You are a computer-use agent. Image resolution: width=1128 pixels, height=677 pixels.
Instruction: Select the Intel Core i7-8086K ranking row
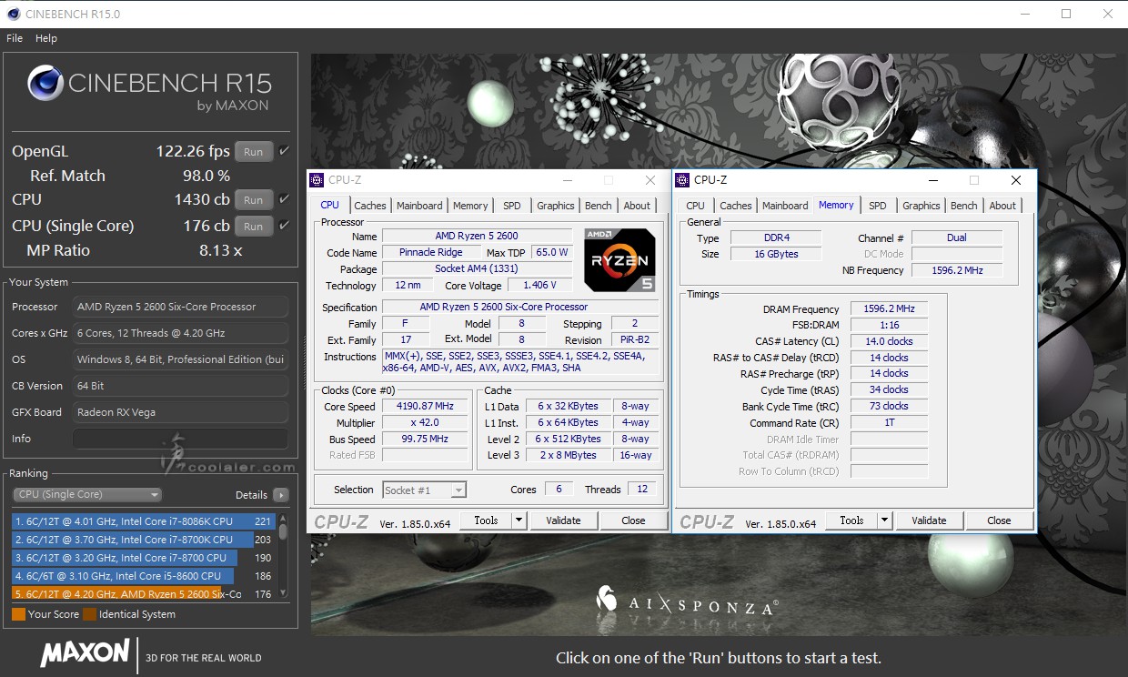click(x=144, y=521)
